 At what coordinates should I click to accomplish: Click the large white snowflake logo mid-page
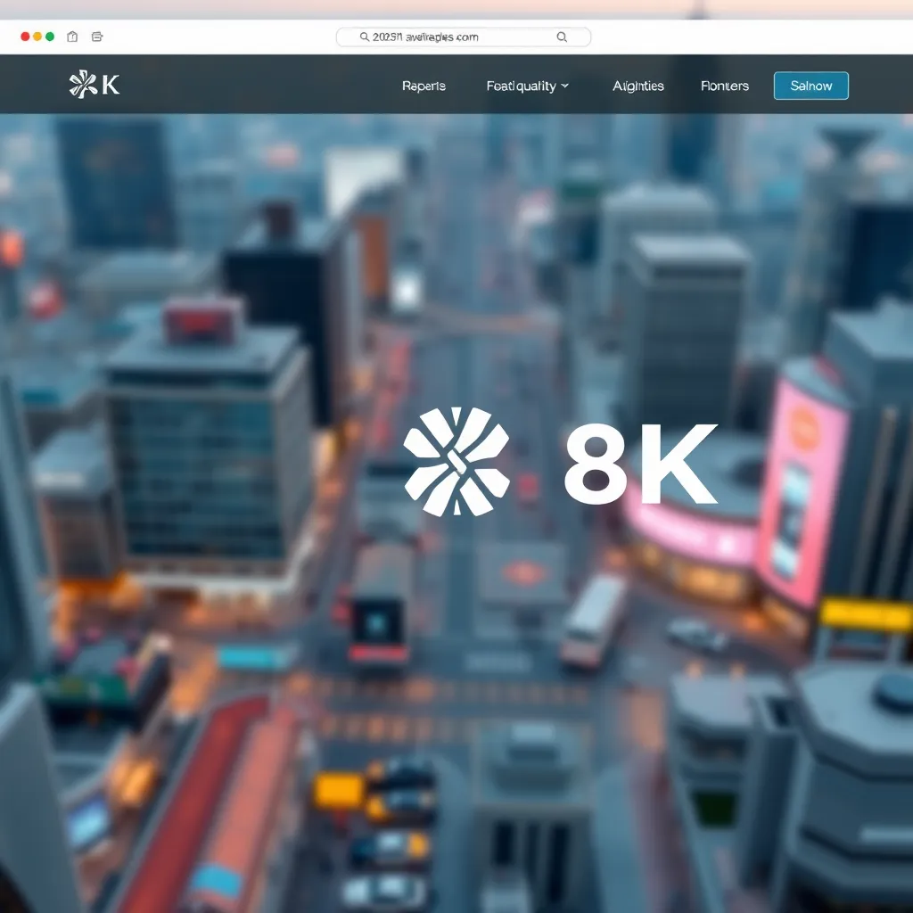click(455, 464)
